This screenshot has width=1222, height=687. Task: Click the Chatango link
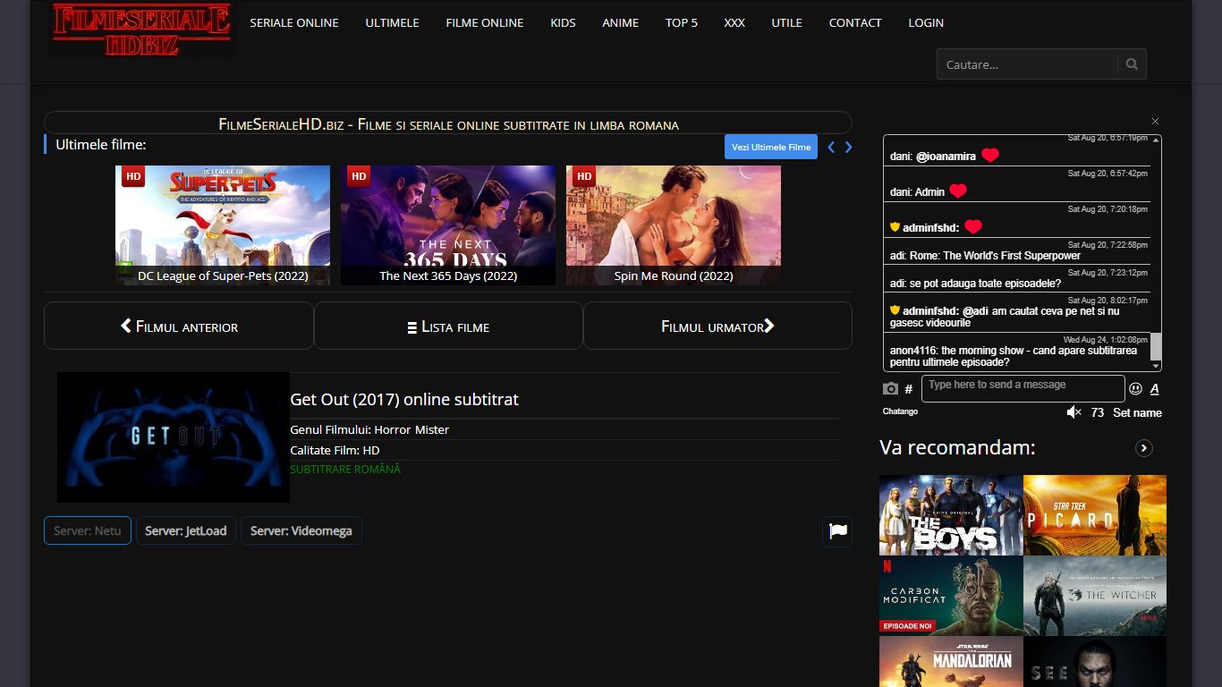pos(901,411)
